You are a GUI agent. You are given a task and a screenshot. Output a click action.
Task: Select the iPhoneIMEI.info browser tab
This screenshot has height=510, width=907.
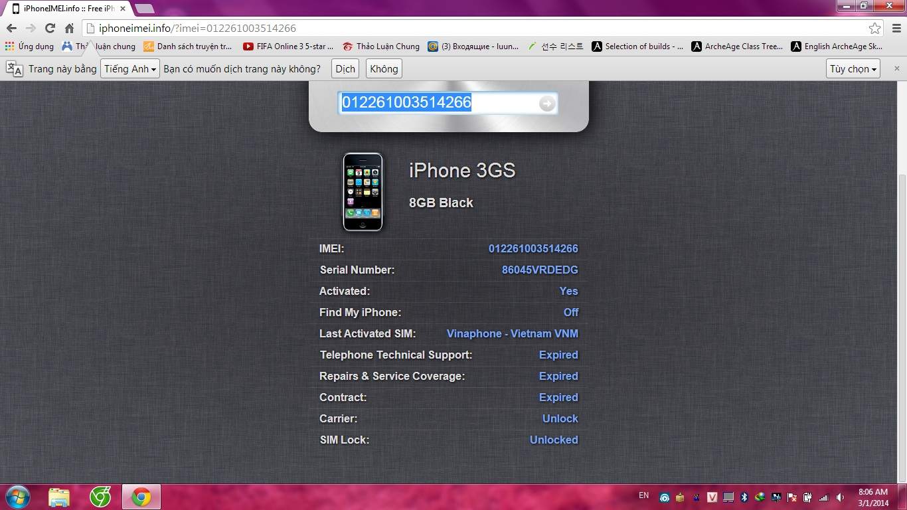click(69, 9)
